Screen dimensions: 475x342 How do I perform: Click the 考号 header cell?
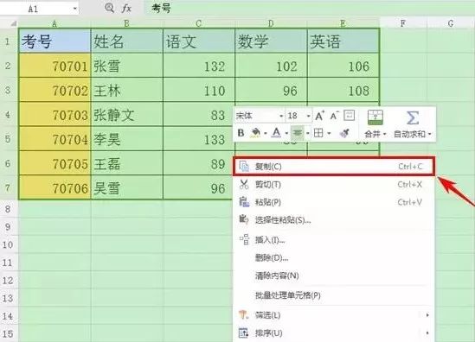click(x=55, y=41)
